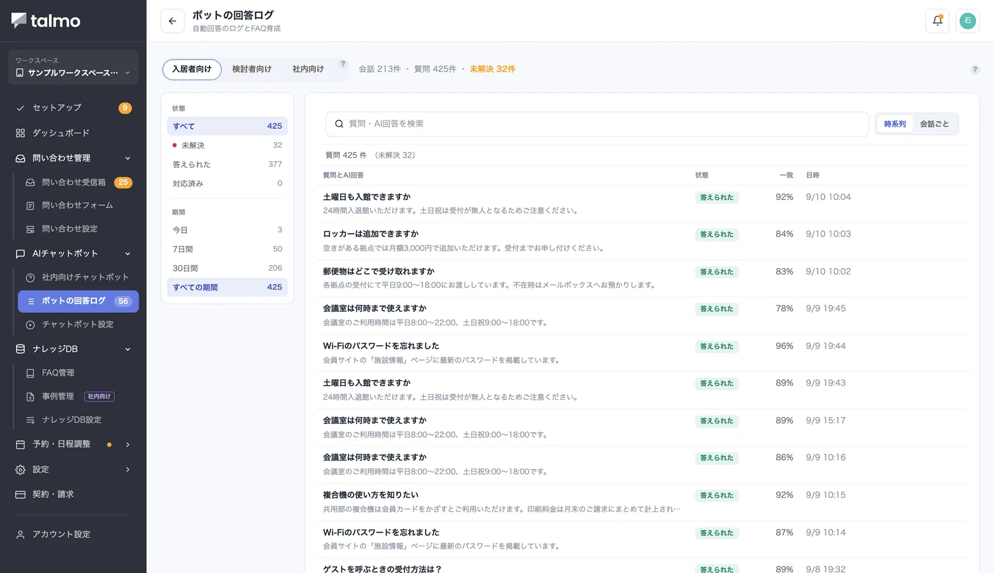The height and width of the screenshot is (573, 994).
Task: Open 会議室 question from 9/9 15:17
Action: pos(641,427)
